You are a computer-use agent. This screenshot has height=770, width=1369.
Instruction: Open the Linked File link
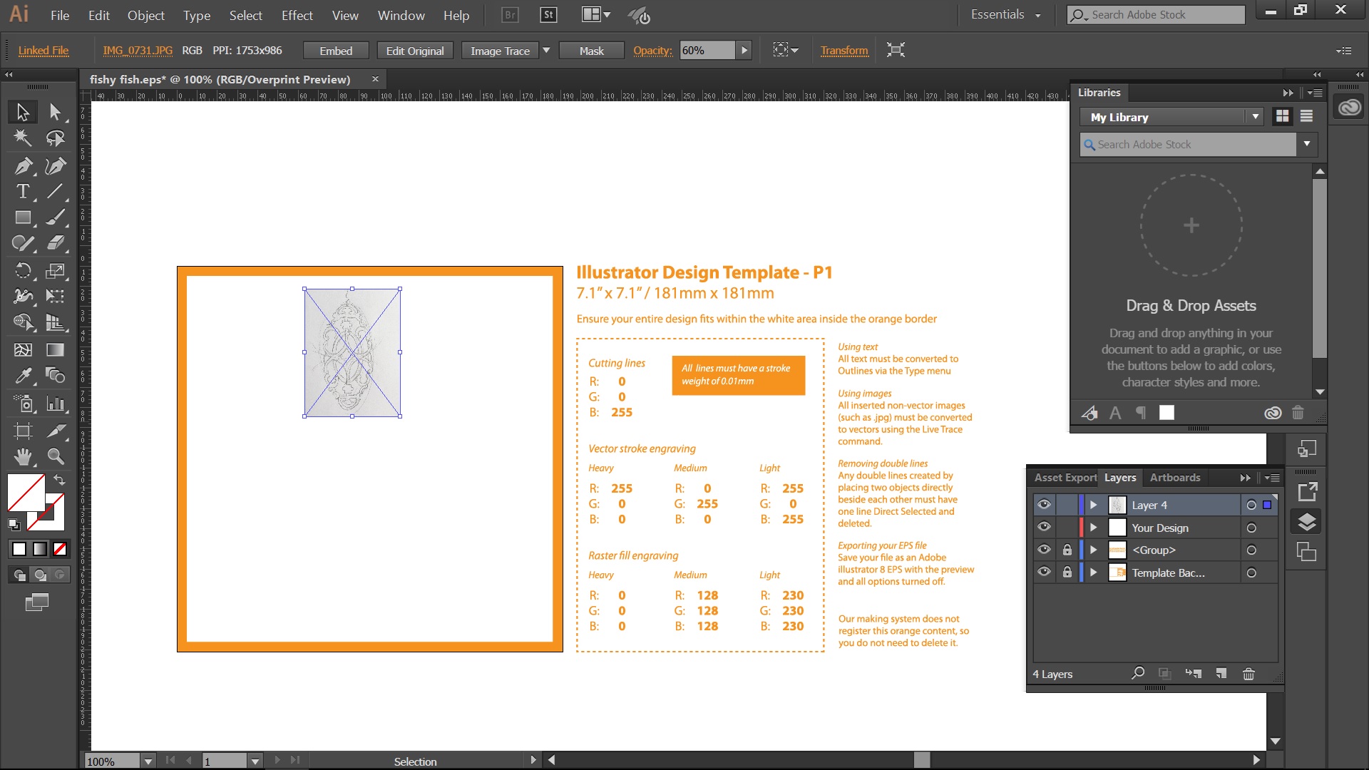(43, 50)
